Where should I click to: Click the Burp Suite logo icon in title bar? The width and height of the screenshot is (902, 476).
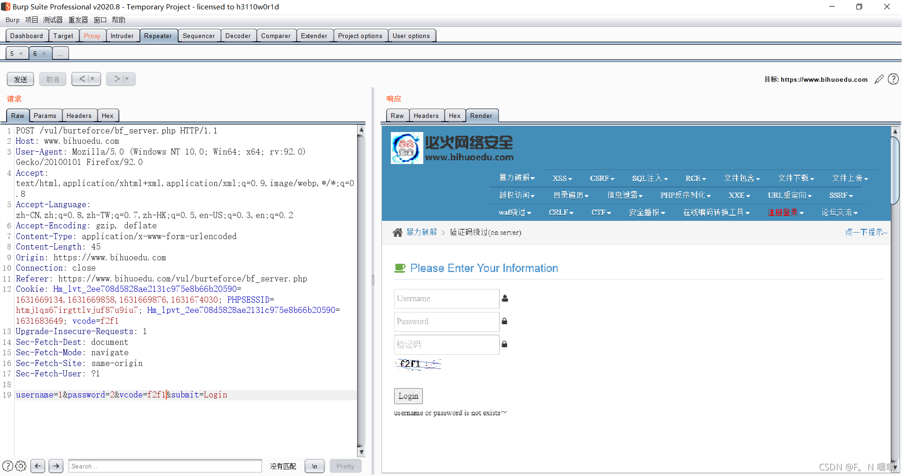[6, 7]
